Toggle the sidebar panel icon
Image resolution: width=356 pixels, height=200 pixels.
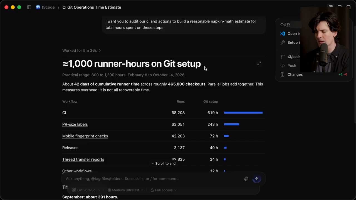pyautogui.click(x=29, y=7)
